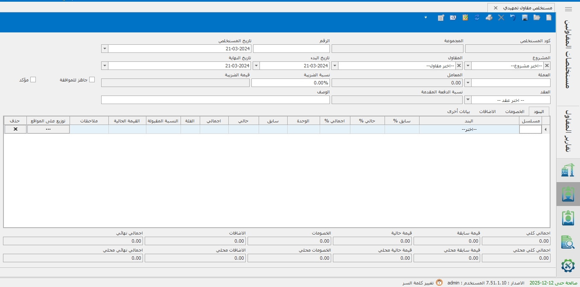Open the العقد contract dropdown
The width and height of the screenshot is (580, 287).
pyautogui.click(x=468, y=100)
